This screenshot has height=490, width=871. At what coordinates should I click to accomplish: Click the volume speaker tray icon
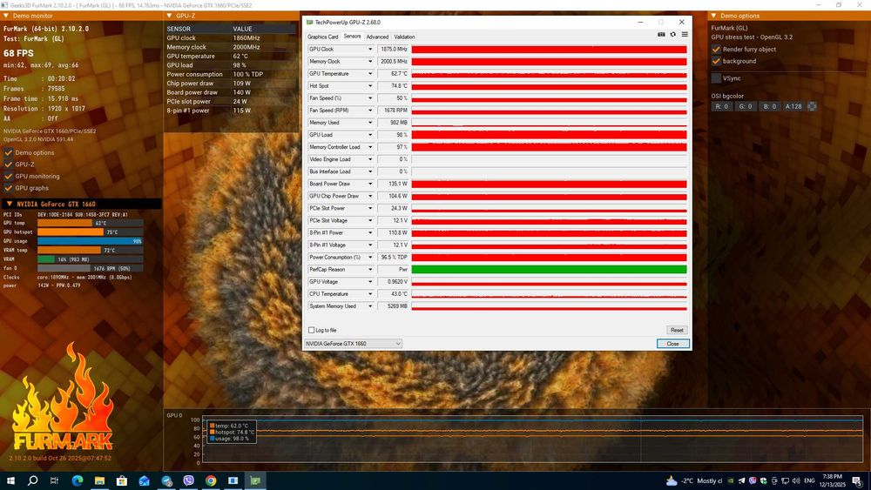click(796, 481)
